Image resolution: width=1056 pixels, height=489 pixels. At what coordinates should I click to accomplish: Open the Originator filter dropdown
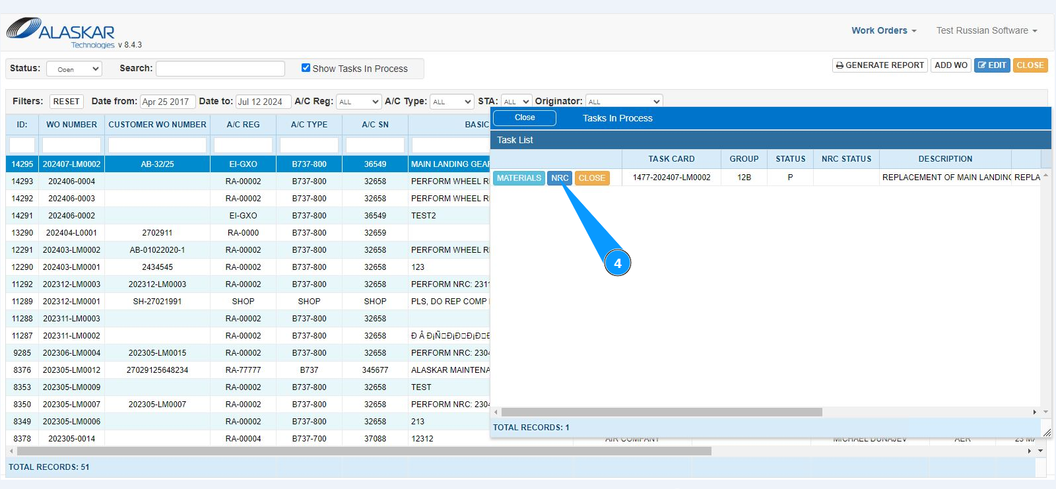(x=624, y=102)
